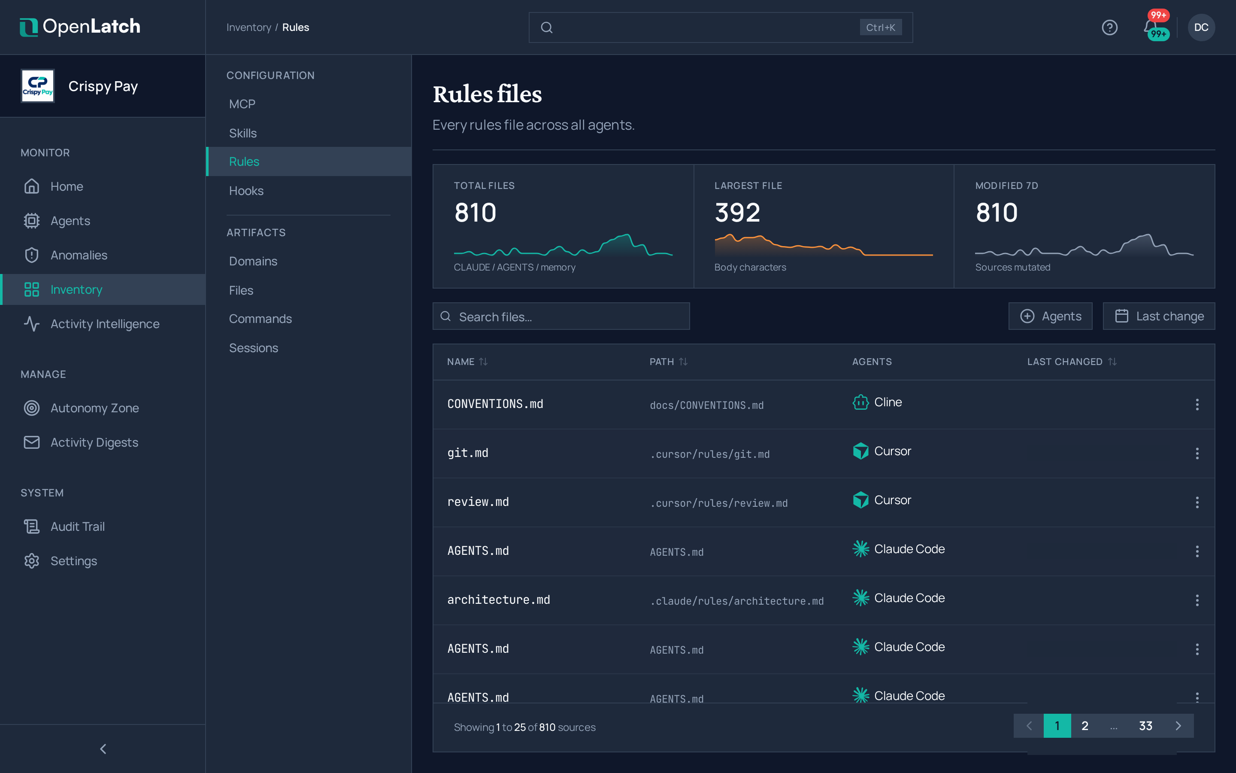This screenshot has height=773, width=1236.
Task: Collapse the sidebar with the chevron
Action: 103,749
